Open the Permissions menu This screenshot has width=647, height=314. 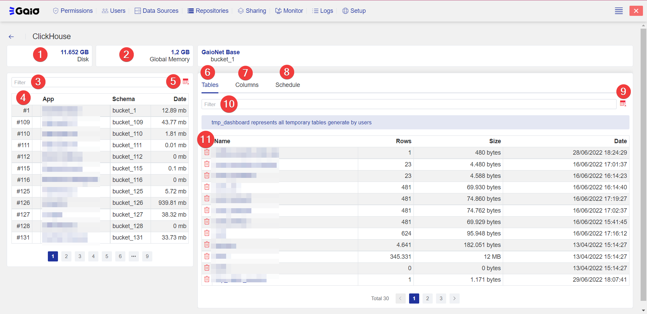point(73,11)
